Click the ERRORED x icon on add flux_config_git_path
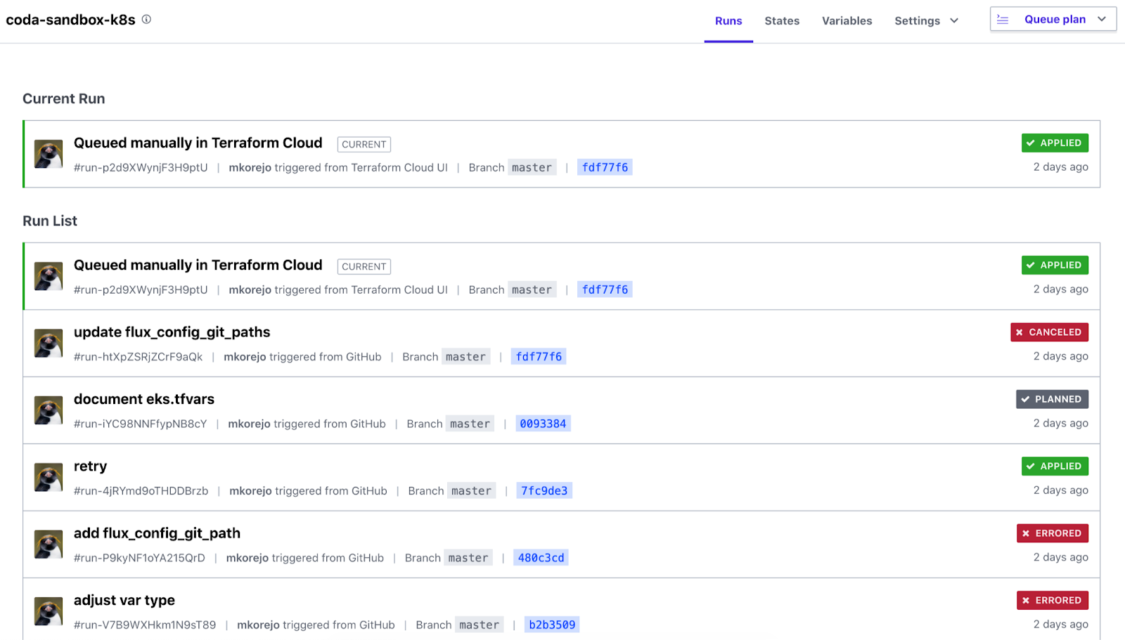This screenshot has width=1125, height=640. point(1026,533)
